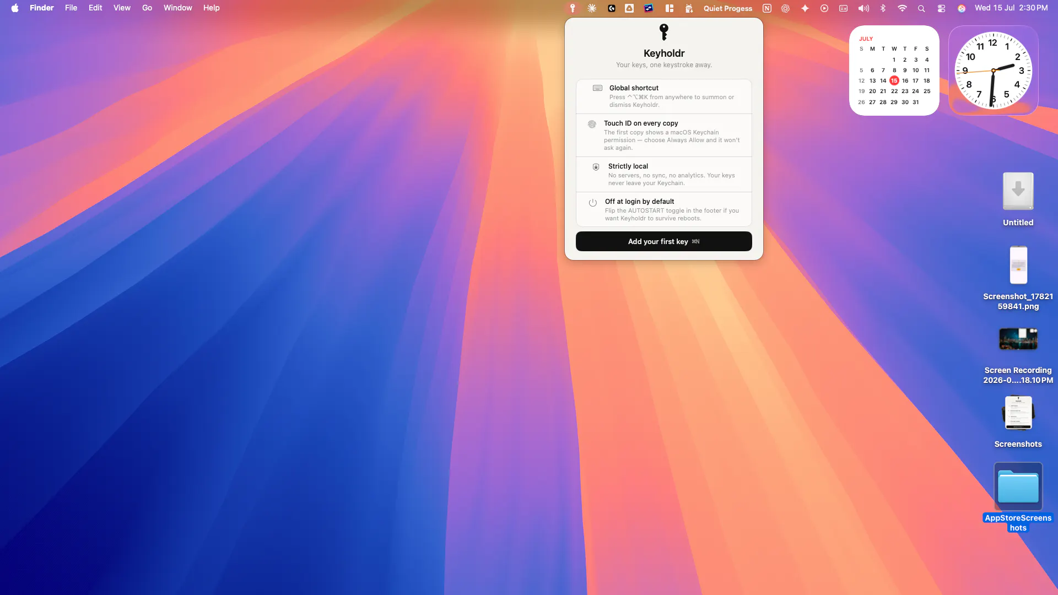Open the white triangle menu bar icon
This screenshot has height=595, width=1058.
629,8
